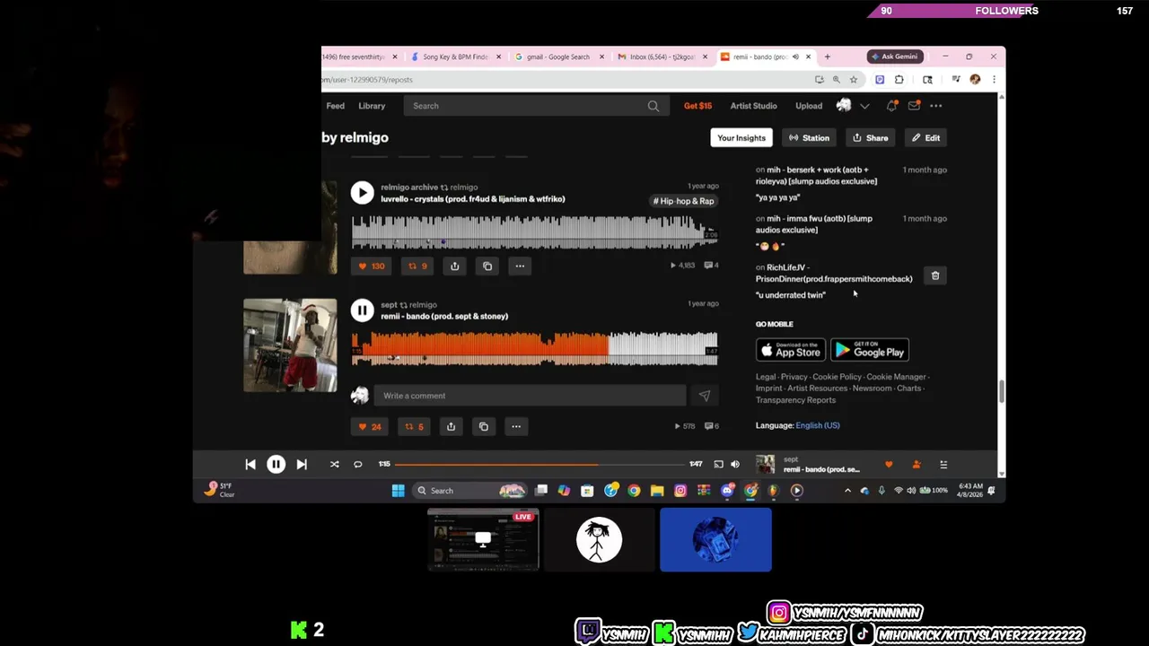Viewport: 1149px width, 646px height.
Task: Open the Library page
Action: click(372, 106)
